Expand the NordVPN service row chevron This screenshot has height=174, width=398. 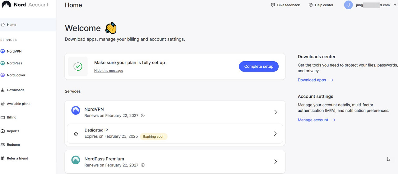click(x=275, y=112)
